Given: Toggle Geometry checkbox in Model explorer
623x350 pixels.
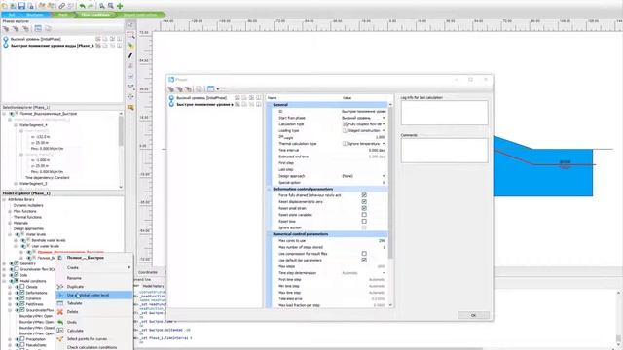Looking at the screenshot, I should click(17, 263).
